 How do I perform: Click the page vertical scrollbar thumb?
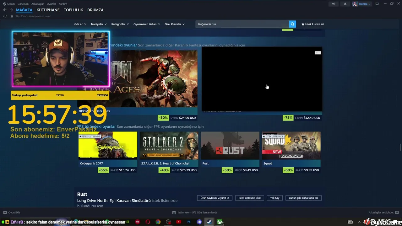[x=400, y=148]
